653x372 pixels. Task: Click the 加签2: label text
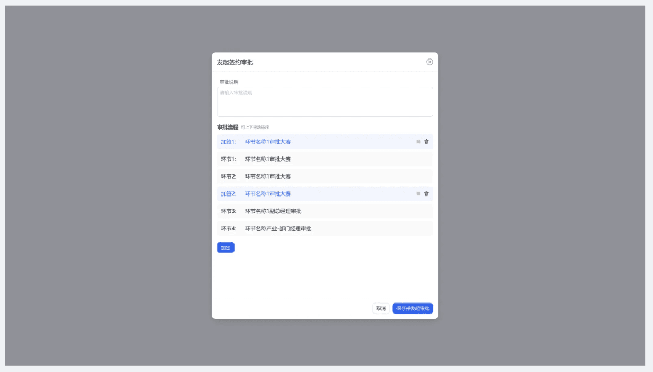tap(229, 194)
